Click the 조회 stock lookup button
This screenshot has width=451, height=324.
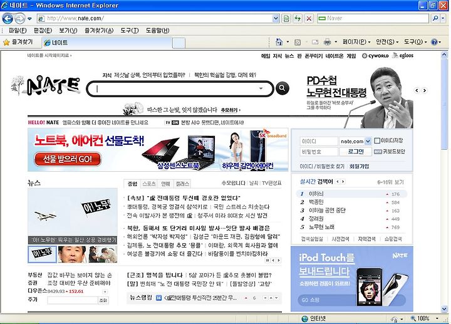[x=103, y=300]
